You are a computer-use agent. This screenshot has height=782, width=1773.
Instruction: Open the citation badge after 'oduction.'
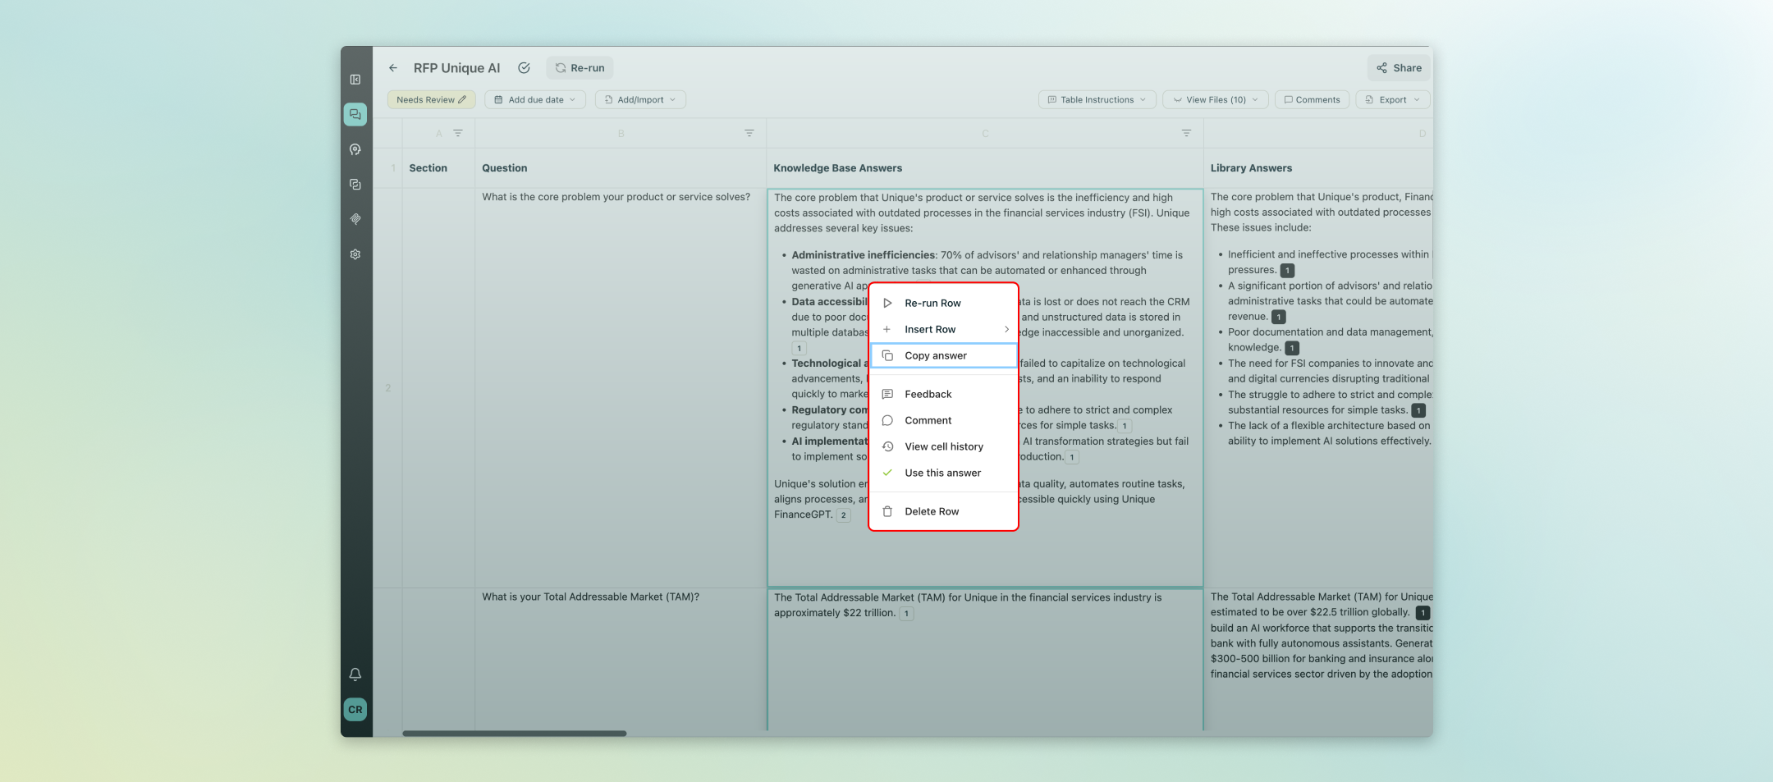tap(1072, 457)
